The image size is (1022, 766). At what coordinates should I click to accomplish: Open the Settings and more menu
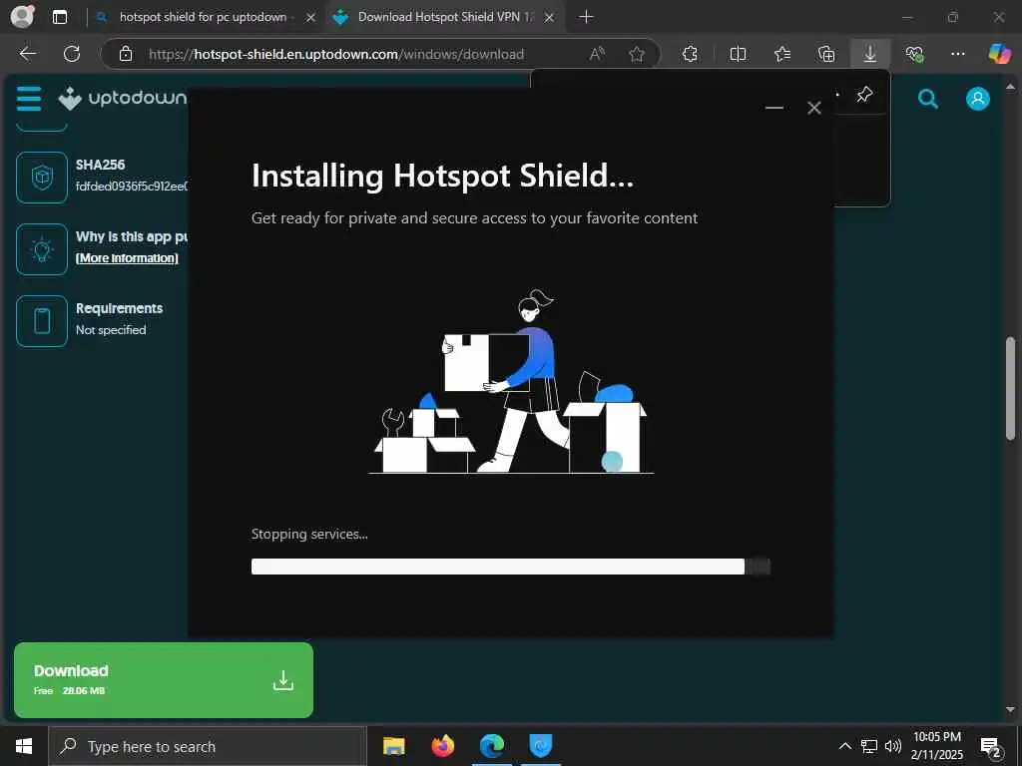click(957, 54)
